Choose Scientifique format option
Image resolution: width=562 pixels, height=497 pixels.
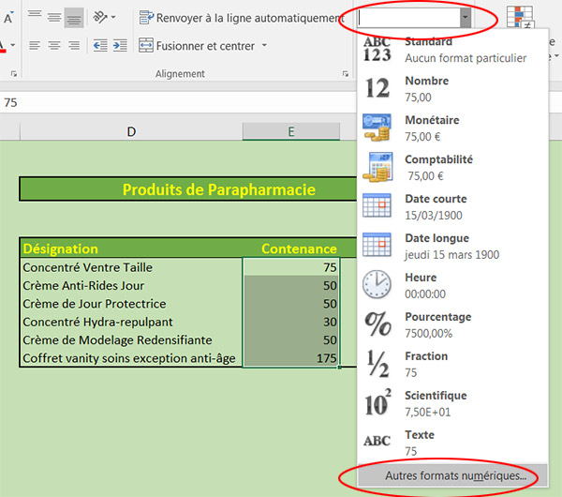tap(452, 403)
